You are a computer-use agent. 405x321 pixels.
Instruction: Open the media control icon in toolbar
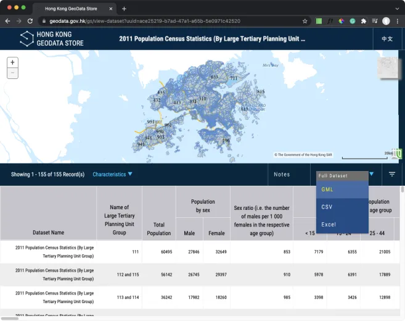tap(374, 20)
